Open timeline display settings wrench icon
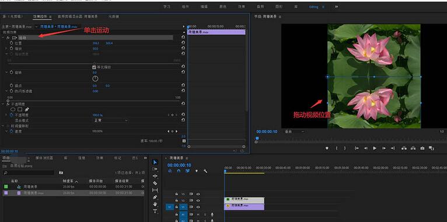 [205, 171]
